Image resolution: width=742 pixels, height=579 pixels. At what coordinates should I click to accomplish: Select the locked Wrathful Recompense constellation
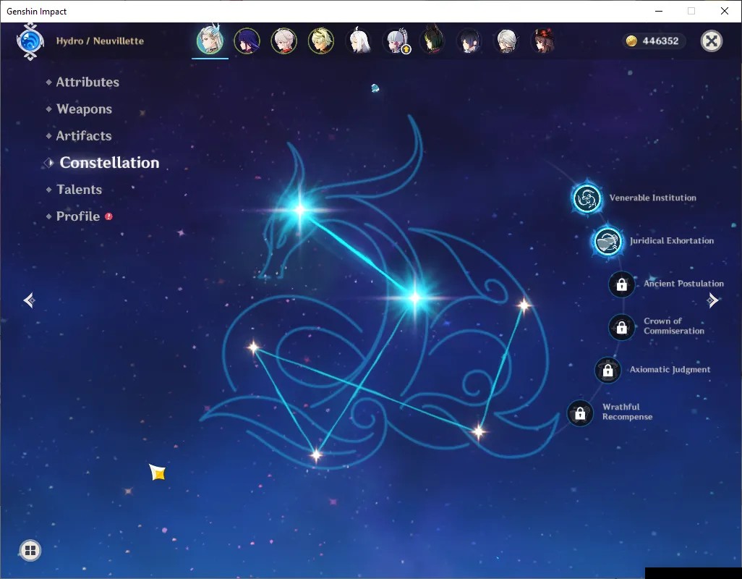click(580, 413)
